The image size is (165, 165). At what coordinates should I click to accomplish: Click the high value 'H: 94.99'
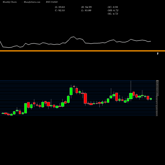[x=86, y=7]
